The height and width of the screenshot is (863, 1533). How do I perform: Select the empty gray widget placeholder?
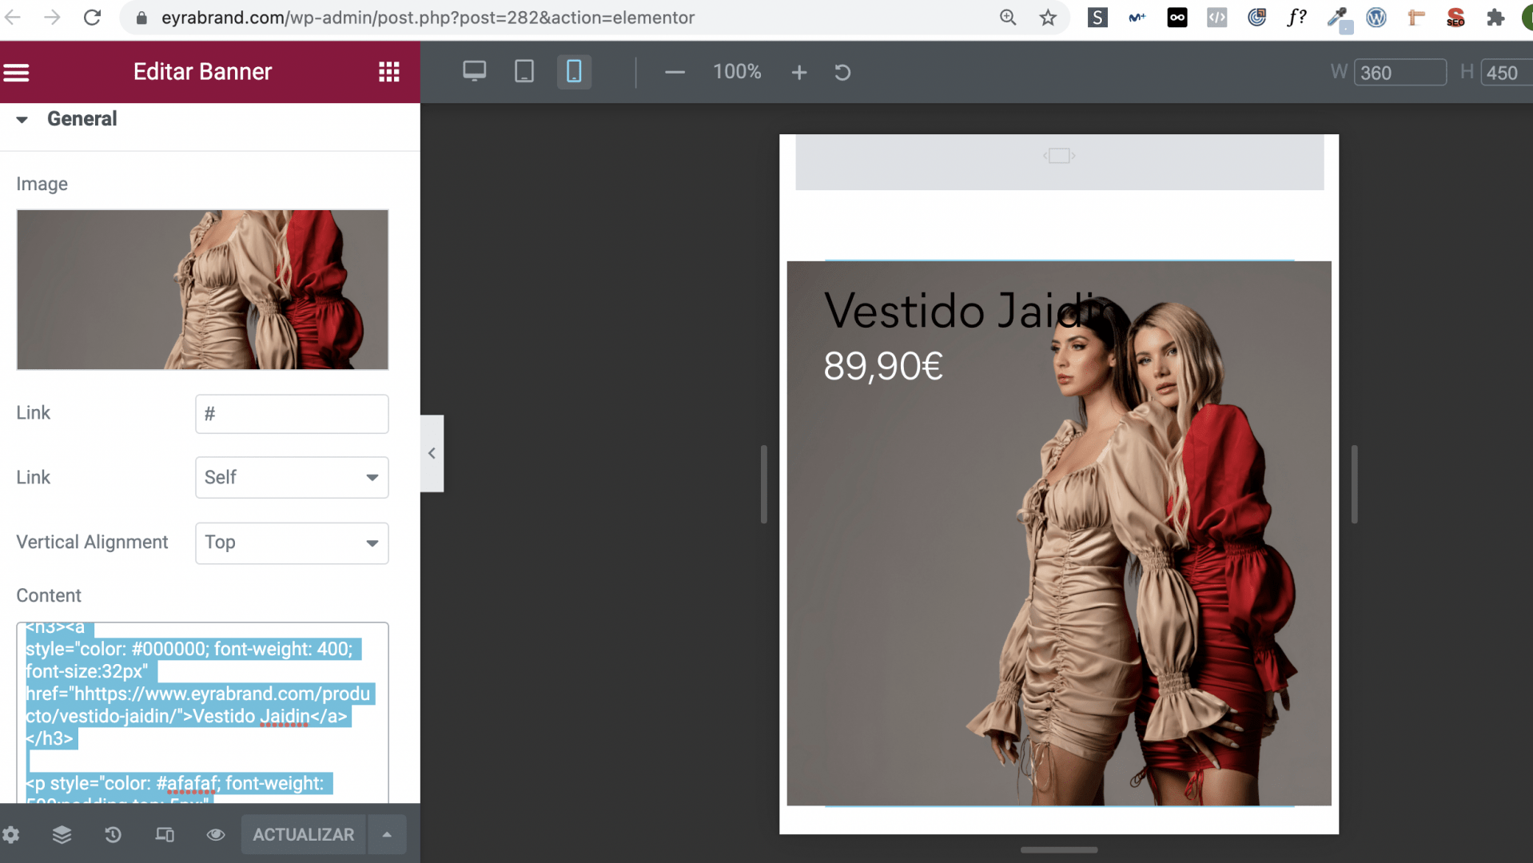point(1059,162)
